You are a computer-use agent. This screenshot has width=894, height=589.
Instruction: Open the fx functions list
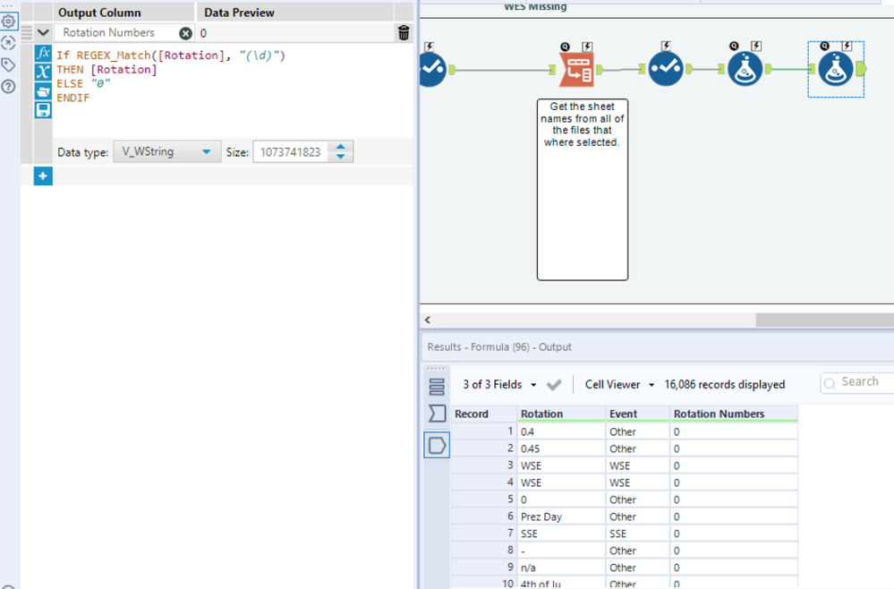coord(43,53)
